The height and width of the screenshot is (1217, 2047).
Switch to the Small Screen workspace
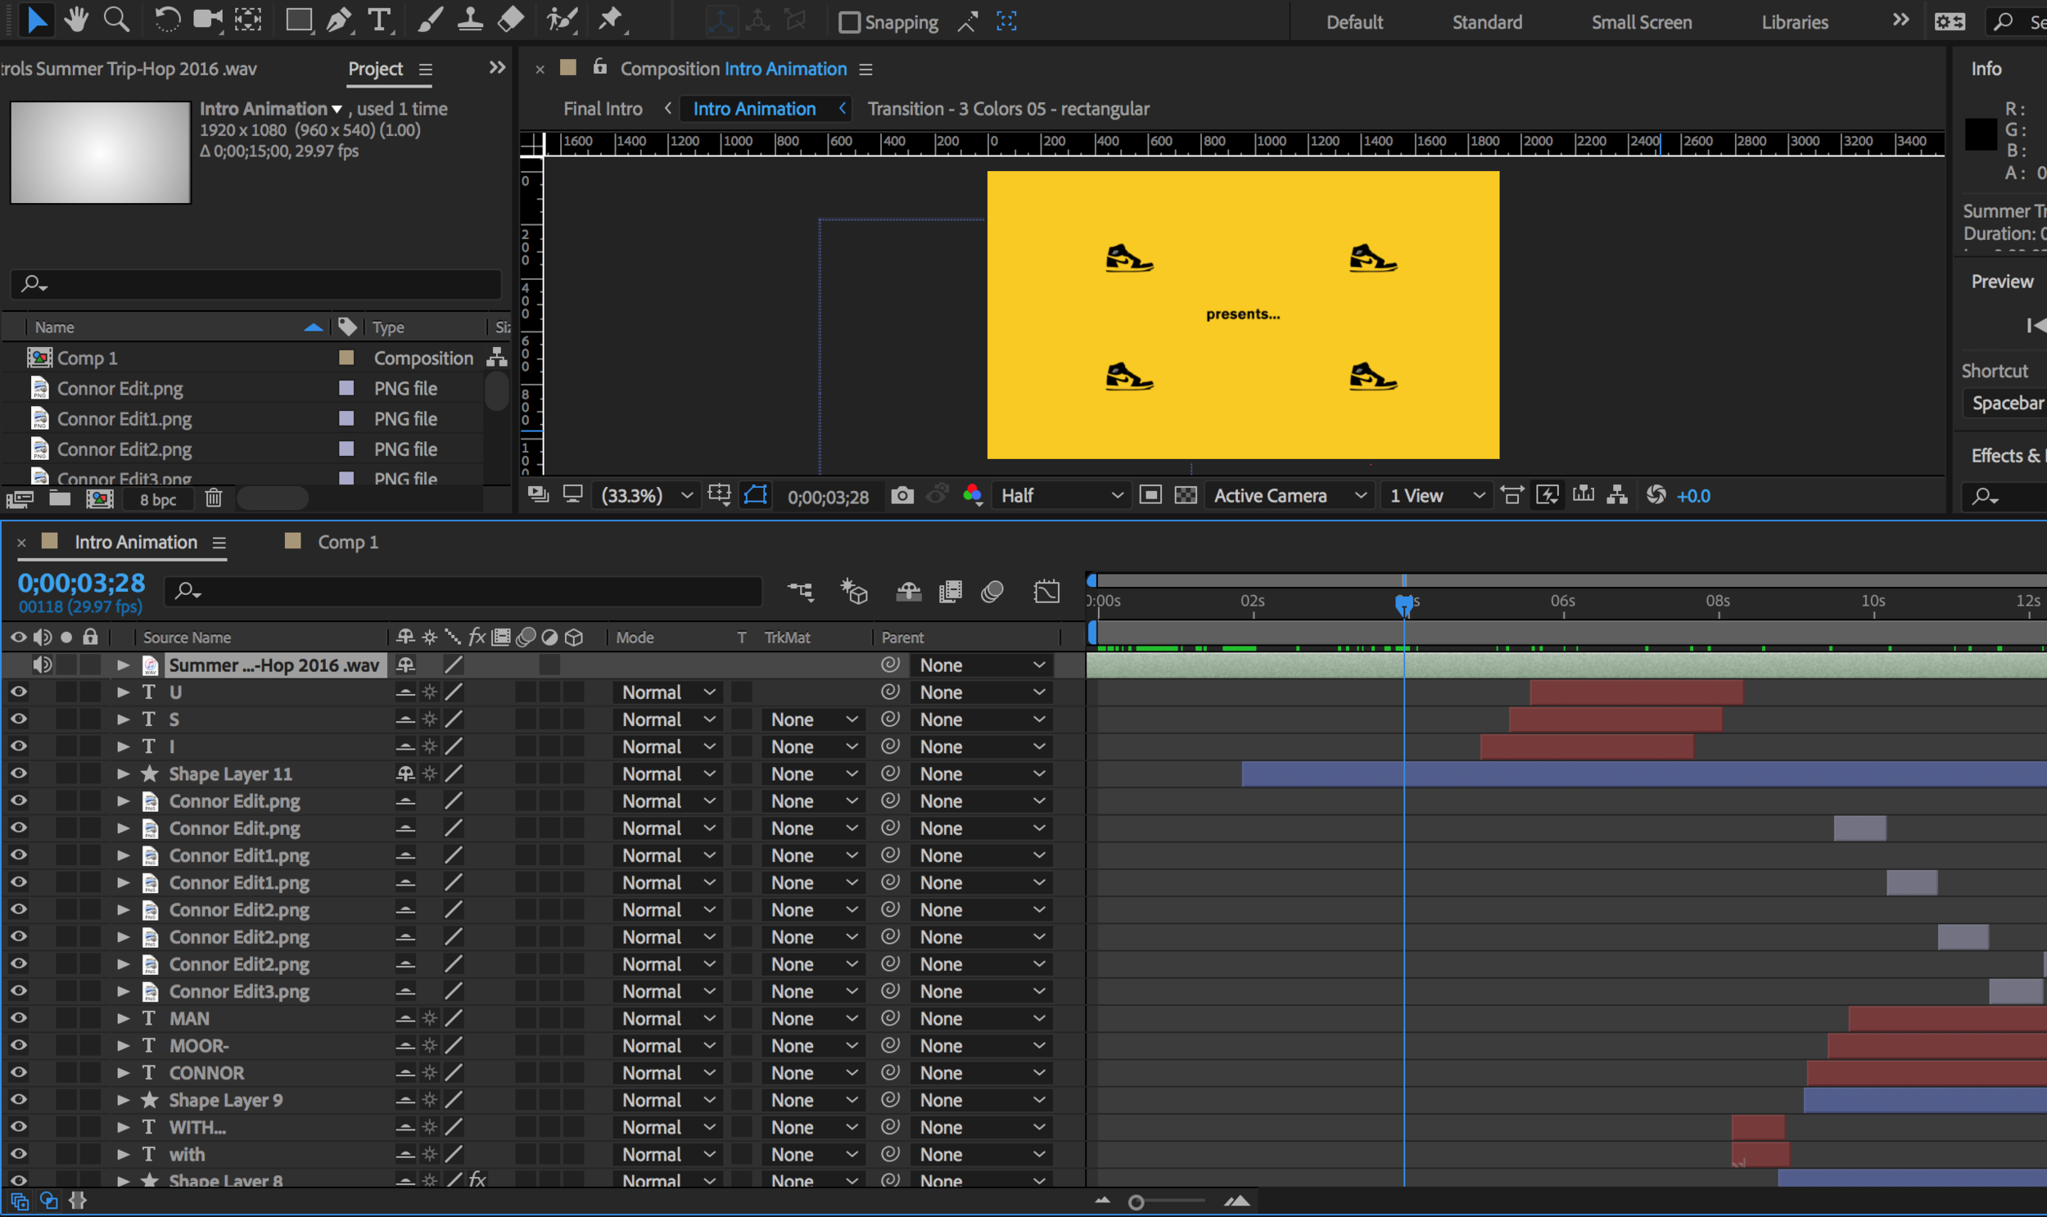1641,22
